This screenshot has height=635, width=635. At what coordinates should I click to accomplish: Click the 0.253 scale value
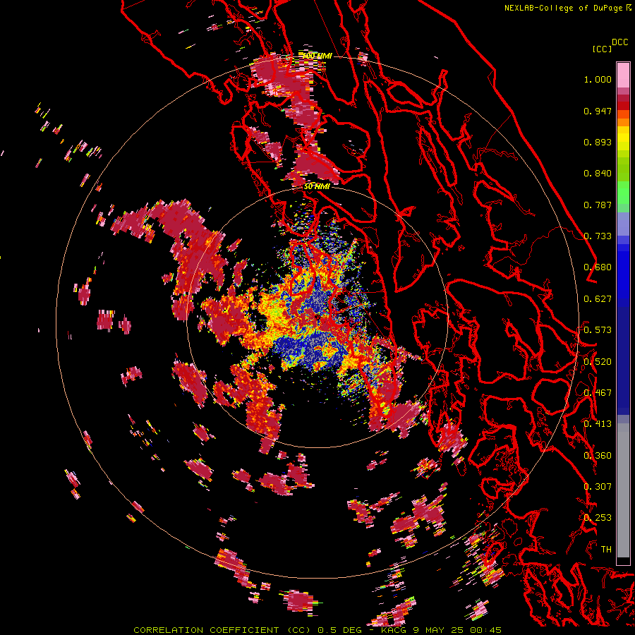(598, 518)
